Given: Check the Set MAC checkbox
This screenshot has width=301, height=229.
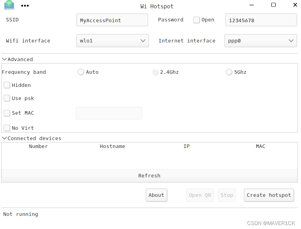Looking at the screenshot, I should (7, 113).
